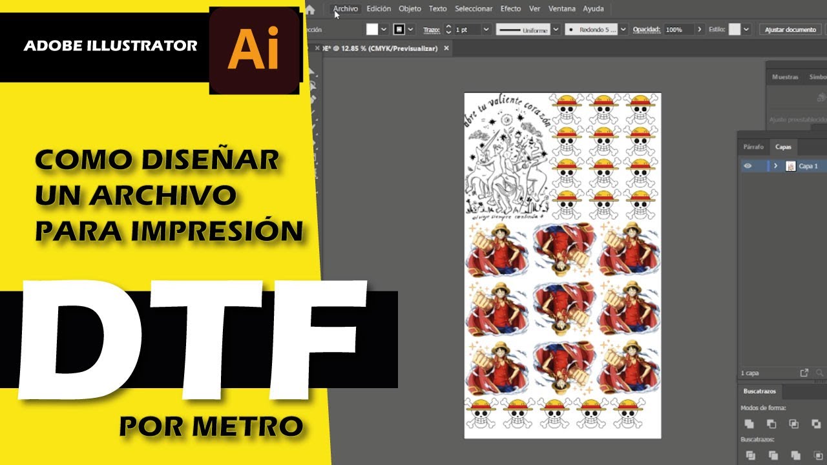Image resolution: width=827 pixels, height=465 pixels.
Task: Open the Edición menu
Action: (x=379, y=9)
